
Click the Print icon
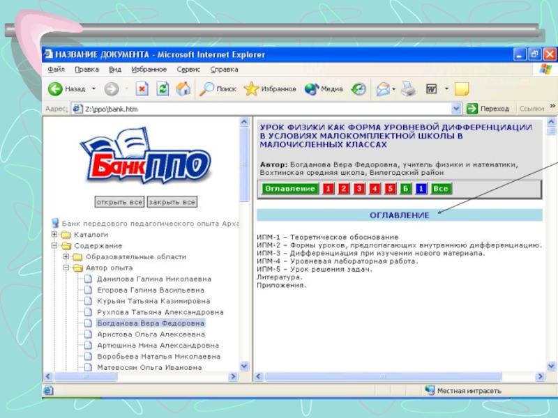pos(408,89)
